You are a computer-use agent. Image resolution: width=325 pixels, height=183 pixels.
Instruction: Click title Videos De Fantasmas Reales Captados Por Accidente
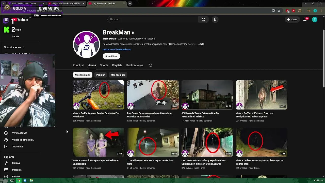click(x=96, y=115)
